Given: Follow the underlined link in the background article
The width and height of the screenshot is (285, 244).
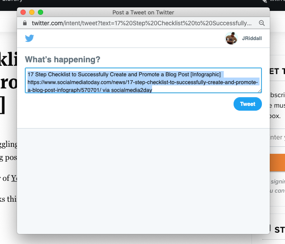Looking at the screenshot, I should click(x=14, y=178).
